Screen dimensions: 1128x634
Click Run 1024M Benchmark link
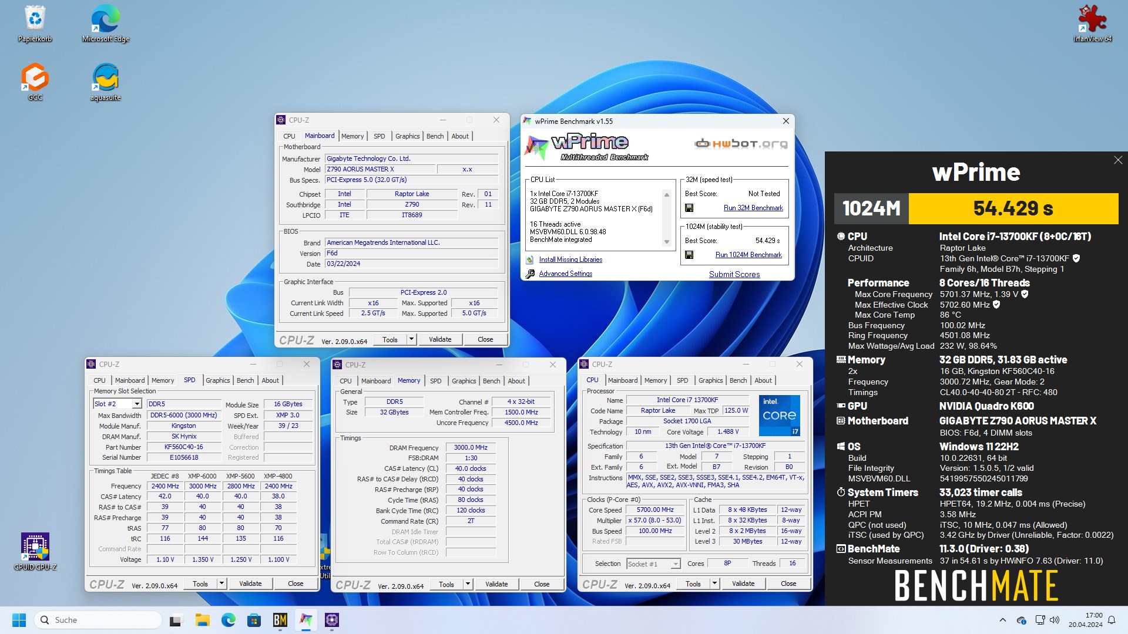748,255
